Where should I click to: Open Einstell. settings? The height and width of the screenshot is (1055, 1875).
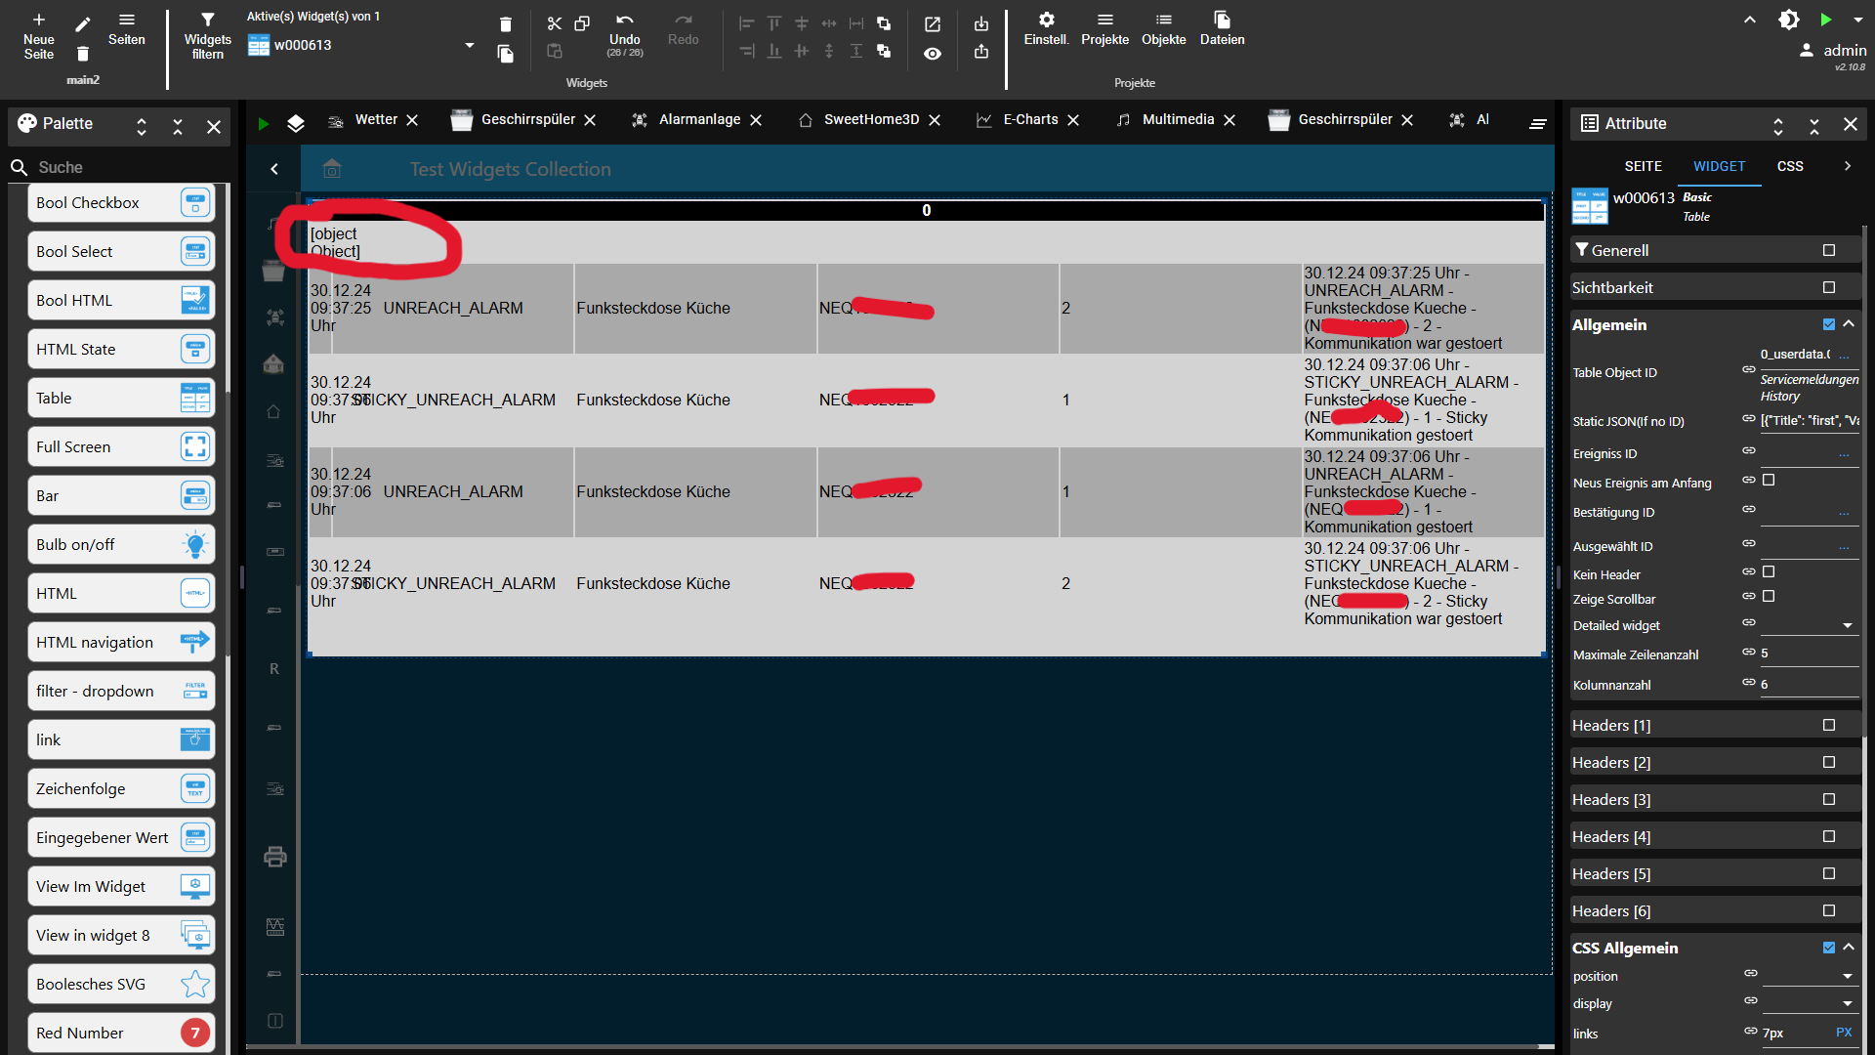pyautogui.click(x=1046, y=29)
